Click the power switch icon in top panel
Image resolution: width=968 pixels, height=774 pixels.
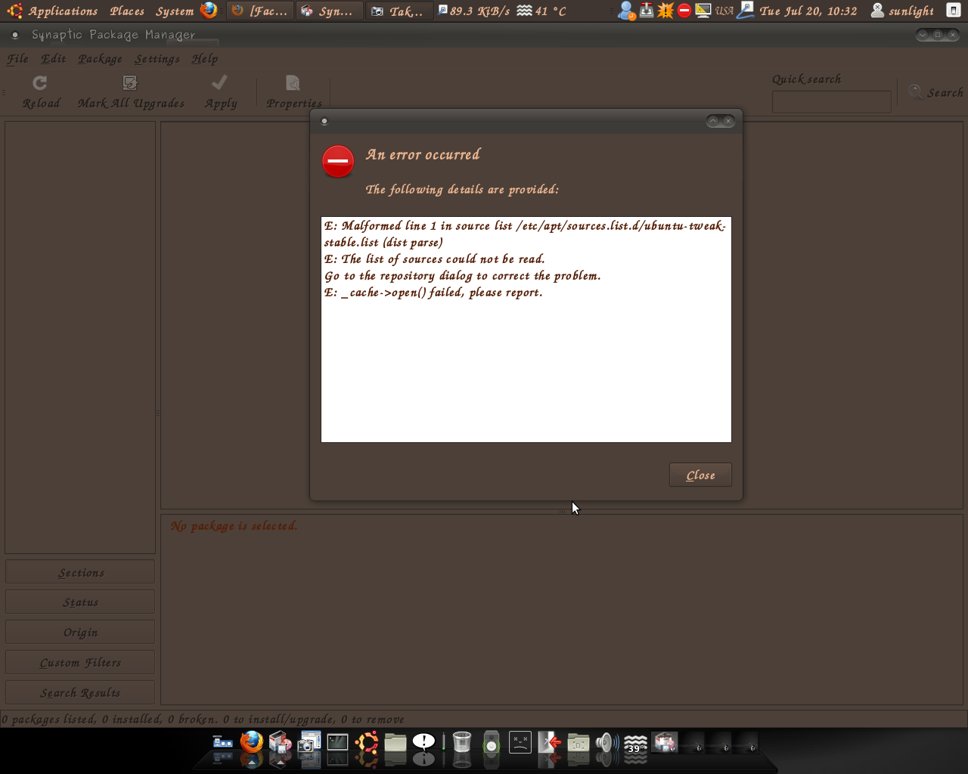click(x=954, y=10)
